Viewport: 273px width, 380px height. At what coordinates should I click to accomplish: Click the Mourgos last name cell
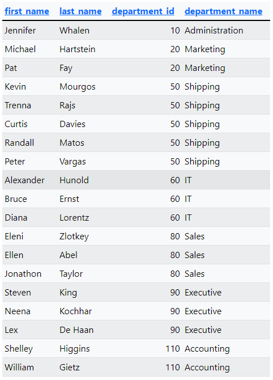[78, 87]
